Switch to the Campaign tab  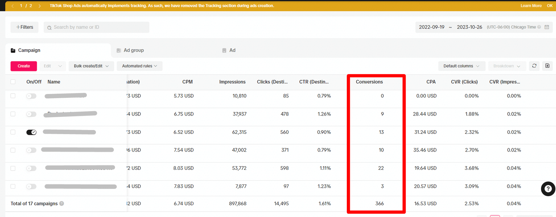pos(58,50)
